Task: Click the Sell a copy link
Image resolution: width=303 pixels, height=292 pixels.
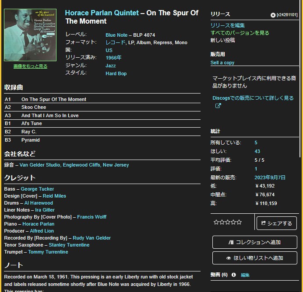Action: [222, 63]
